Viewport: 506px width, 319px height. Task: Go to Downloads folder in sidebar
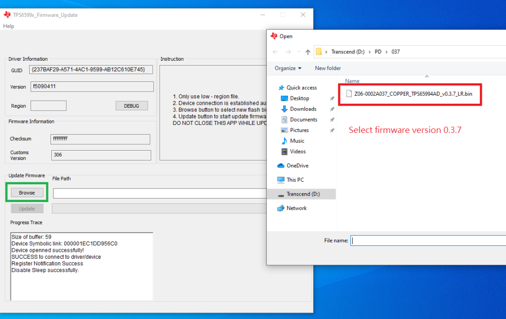point(303,109)
